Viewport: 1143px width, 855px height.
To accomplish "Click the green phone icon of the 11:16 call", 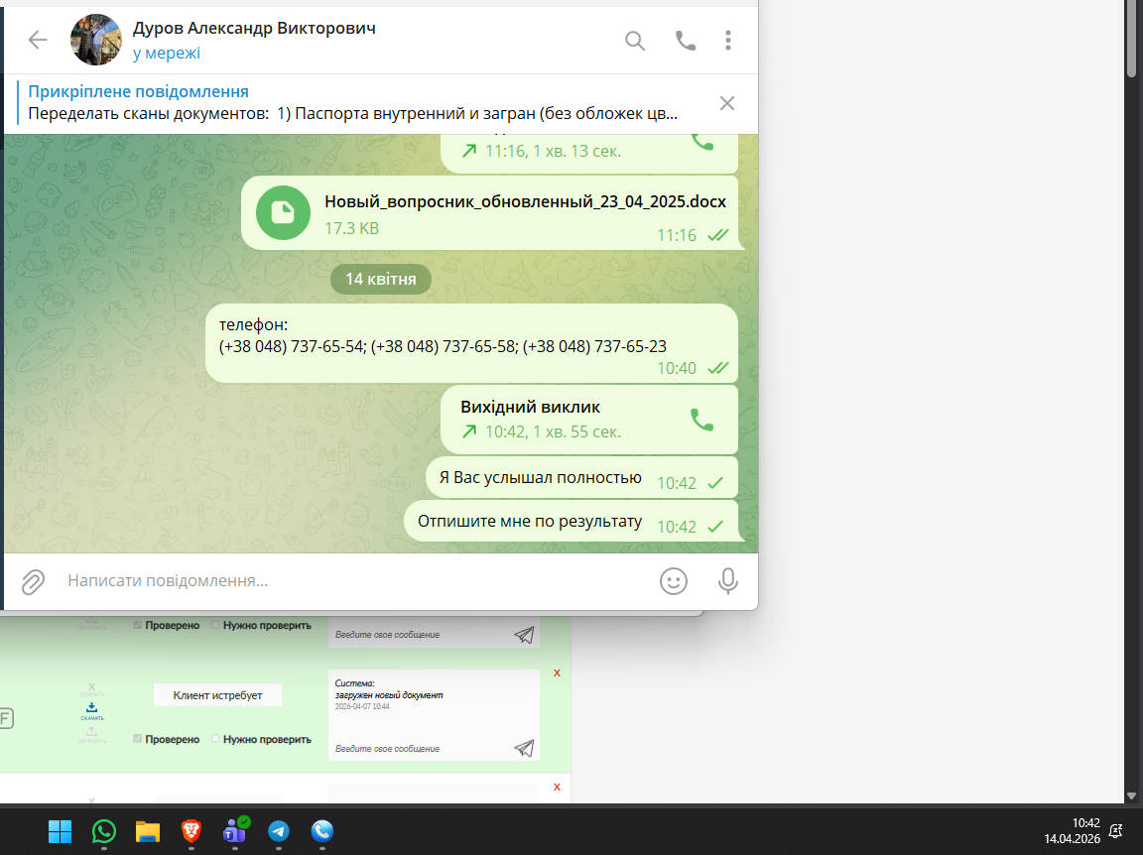I will tap(702, 141).
